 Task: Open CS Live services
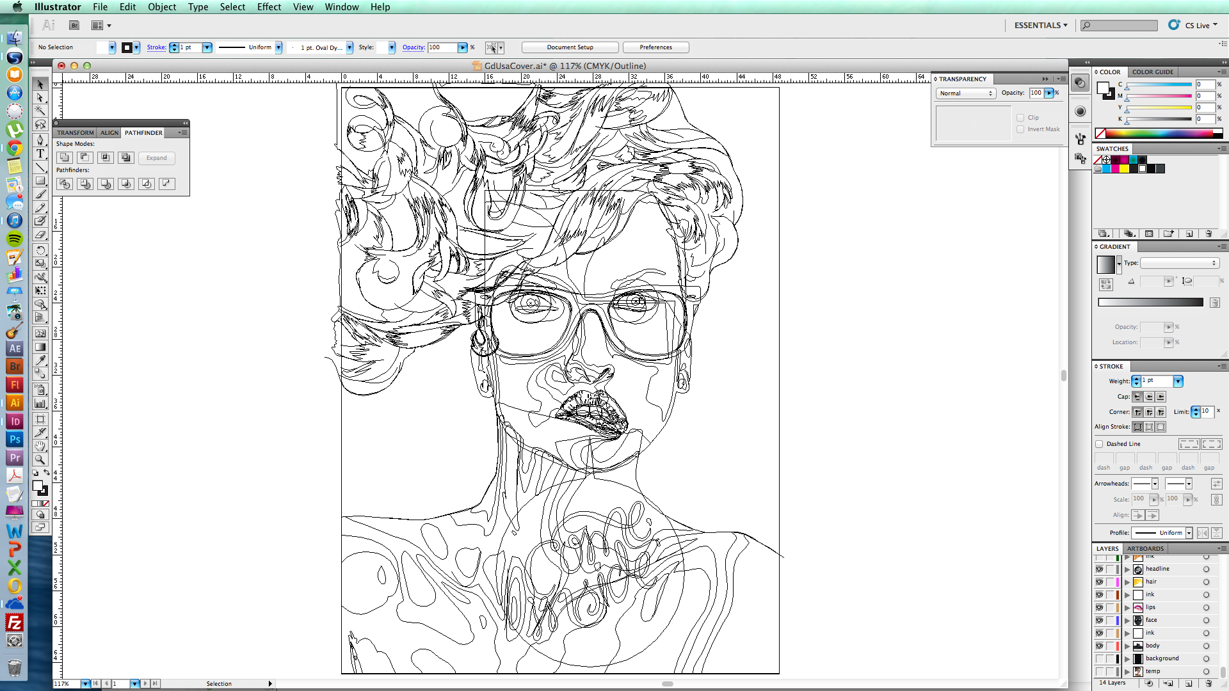tap(1193, 26)
